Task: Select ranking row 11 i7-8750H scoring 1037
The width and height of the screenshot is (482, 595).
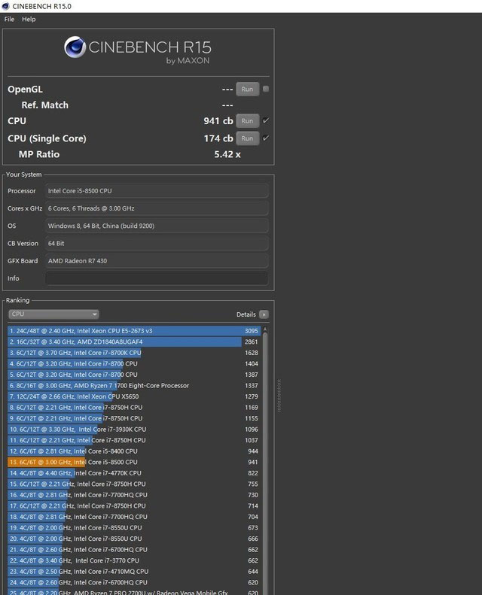Action: 134,440
